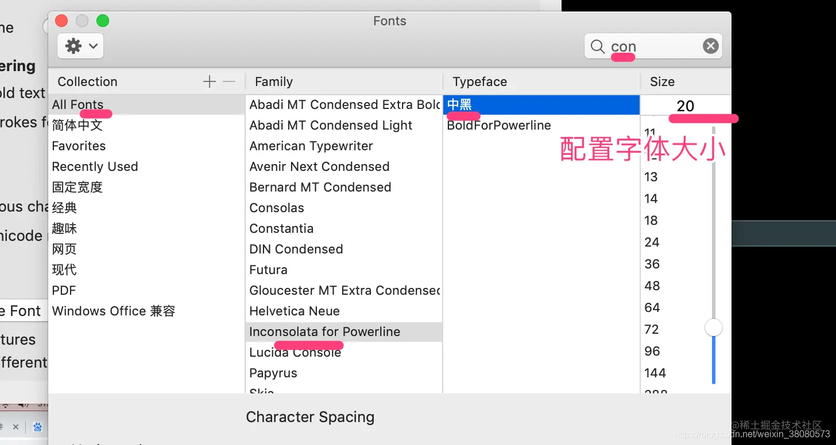
Task: Clear the search field with the X icon
Action: pyautogui.click(x=710, y=46)
